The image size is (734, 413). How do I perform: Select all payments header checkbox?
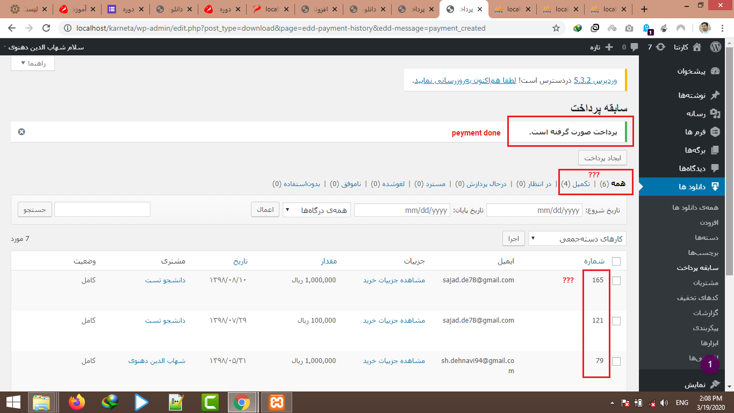[x=616, y=261]
